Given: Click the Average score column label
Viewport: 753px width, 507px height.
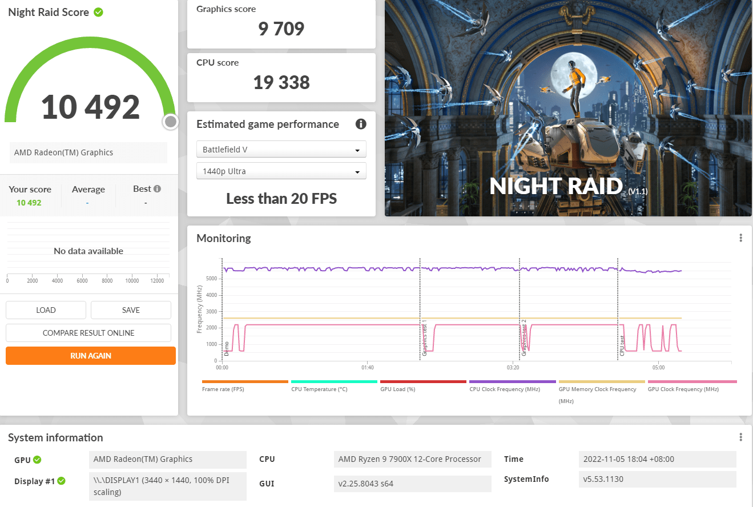Looking at the screenshot, I should tap(88, 189).
